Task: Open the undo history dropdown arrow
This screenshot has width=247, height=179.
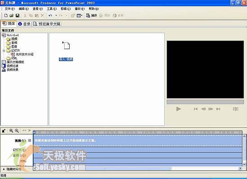Action: pos(56,15)
